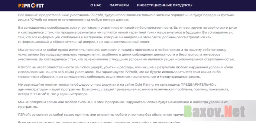
Task: Open the ПАРТНЕРЫ menu item
Action: pos(119,5)
